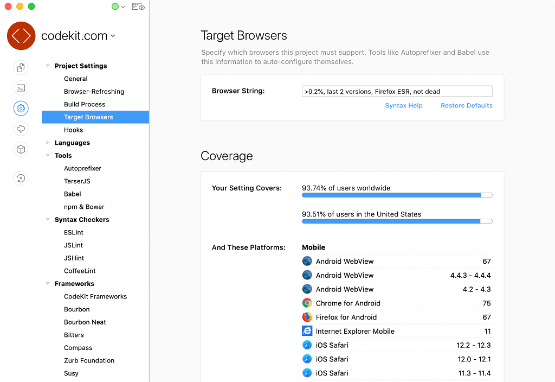
Task: Click the preview eye icon in toolbar
Action: pyautogui.click(x=138, y=7)
